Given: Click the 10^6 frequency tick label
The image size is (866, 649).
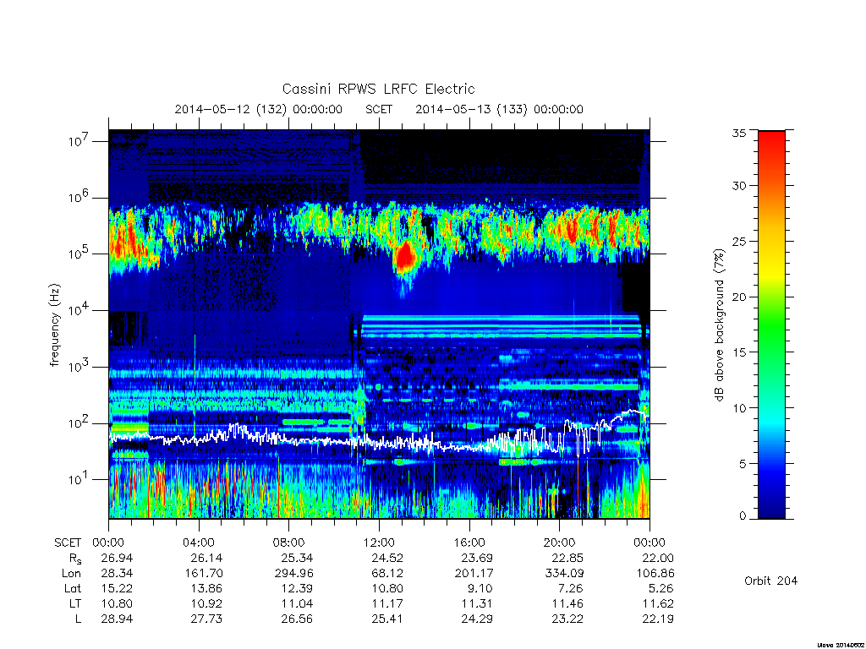Looking at the screenshot, I should coord(79,197).
